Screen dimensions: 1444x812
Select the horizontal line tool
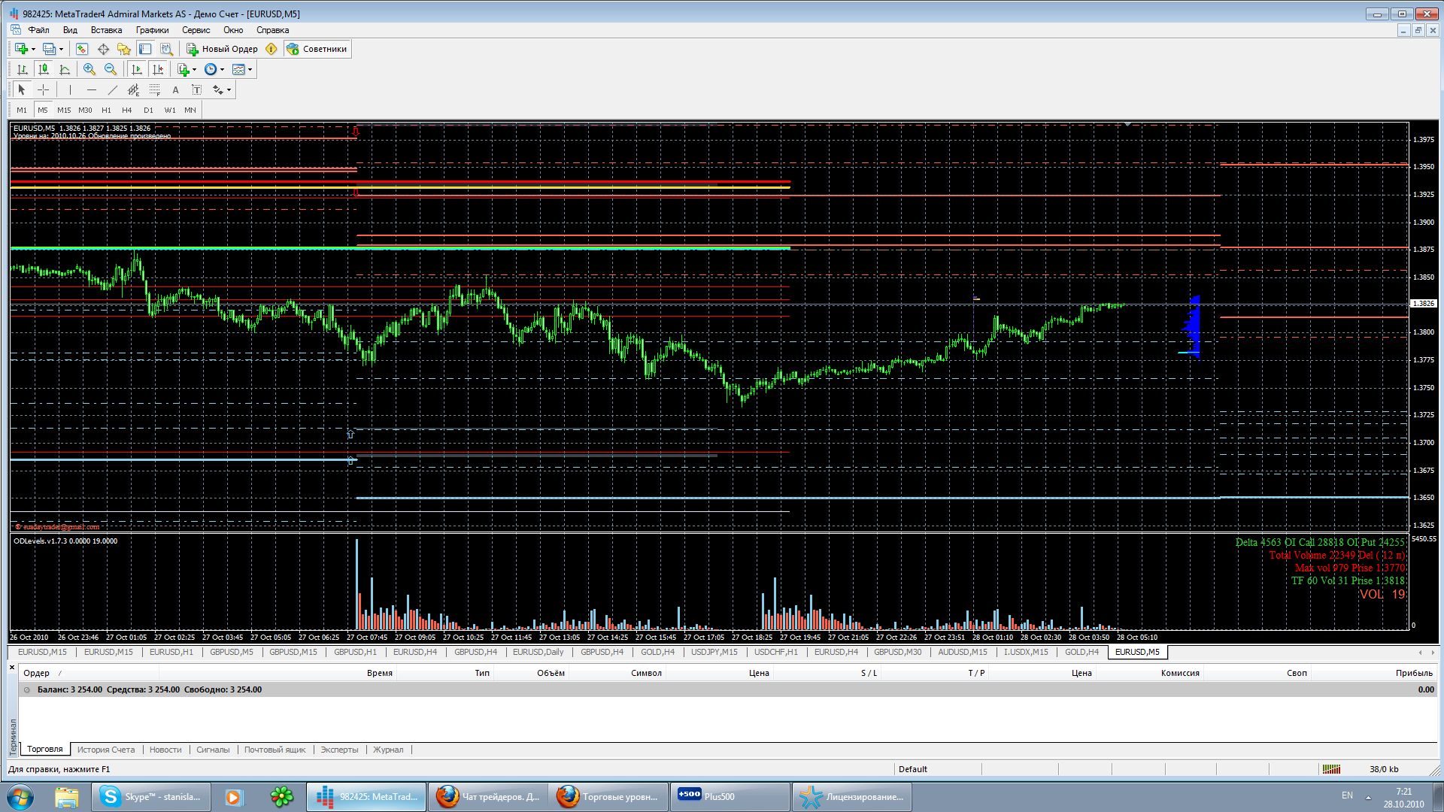91,89
